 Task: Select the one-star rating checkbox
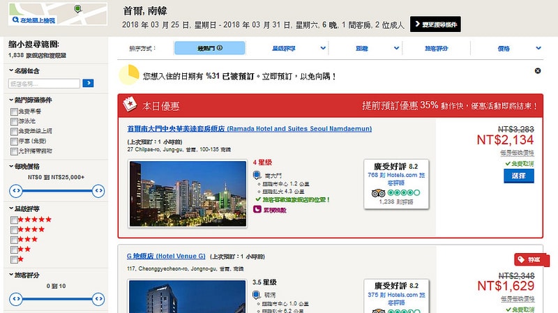pyautogui.click(x=14, y=259)
